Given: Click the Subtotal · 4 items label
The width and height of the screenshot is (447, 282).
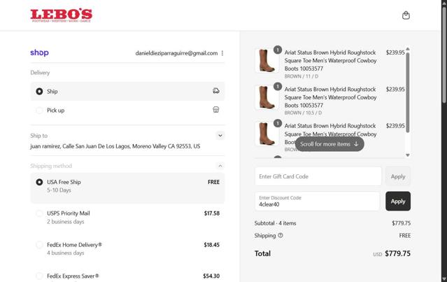Looking at the screenshot, I should point(275,223).
